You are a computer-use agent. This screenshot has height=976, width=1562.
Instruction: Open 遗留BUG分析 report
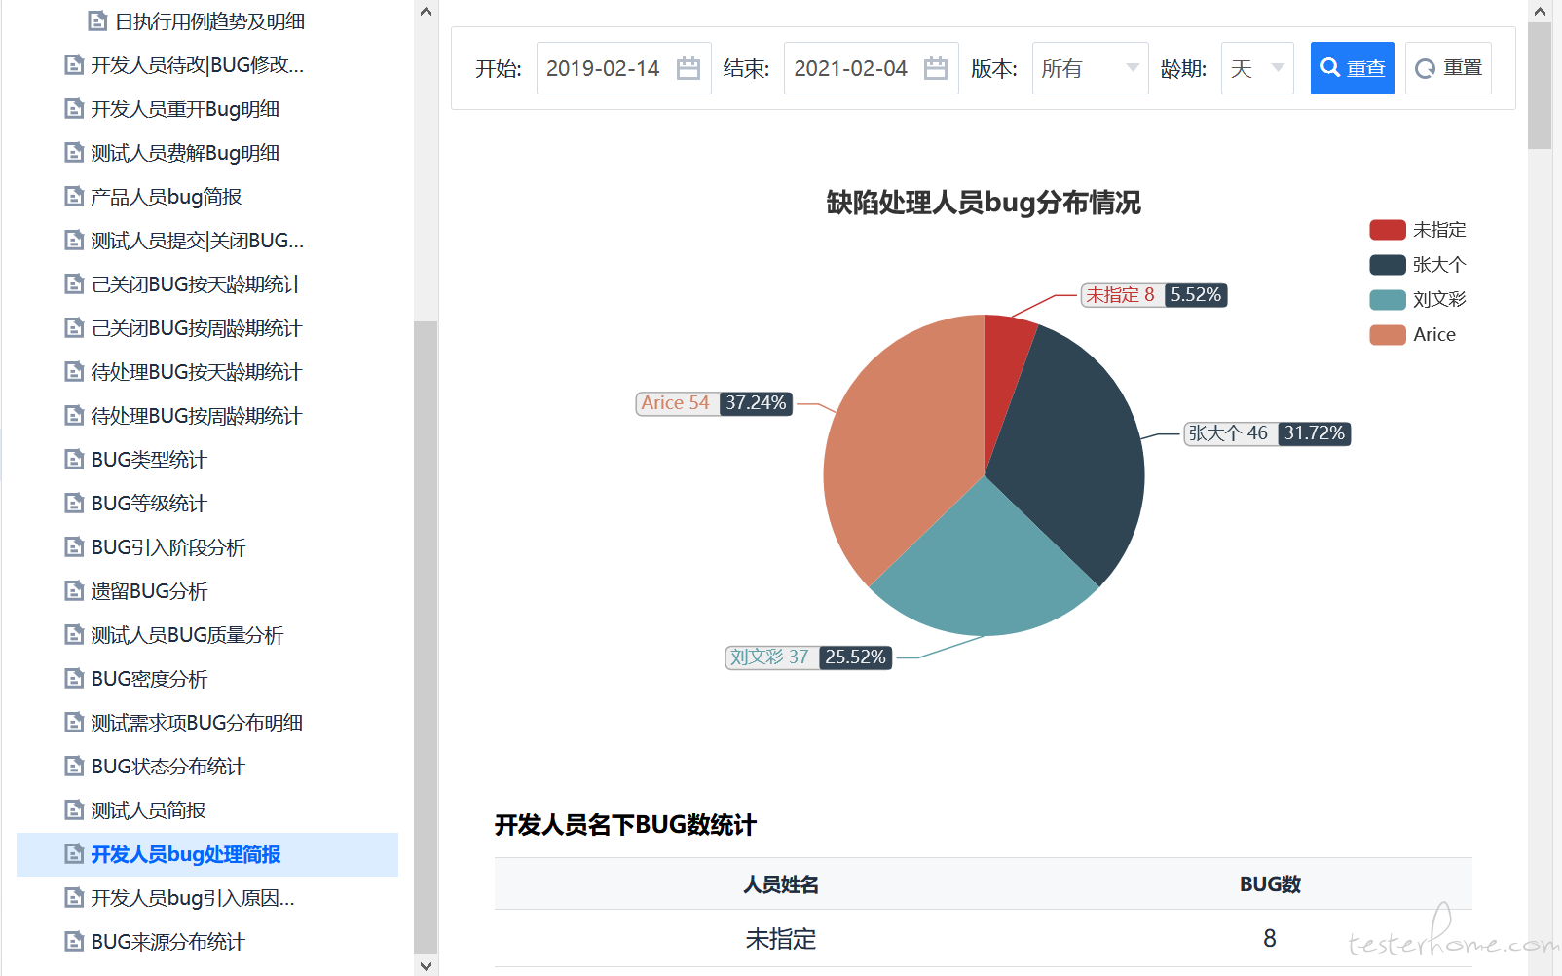pos(149,591)
